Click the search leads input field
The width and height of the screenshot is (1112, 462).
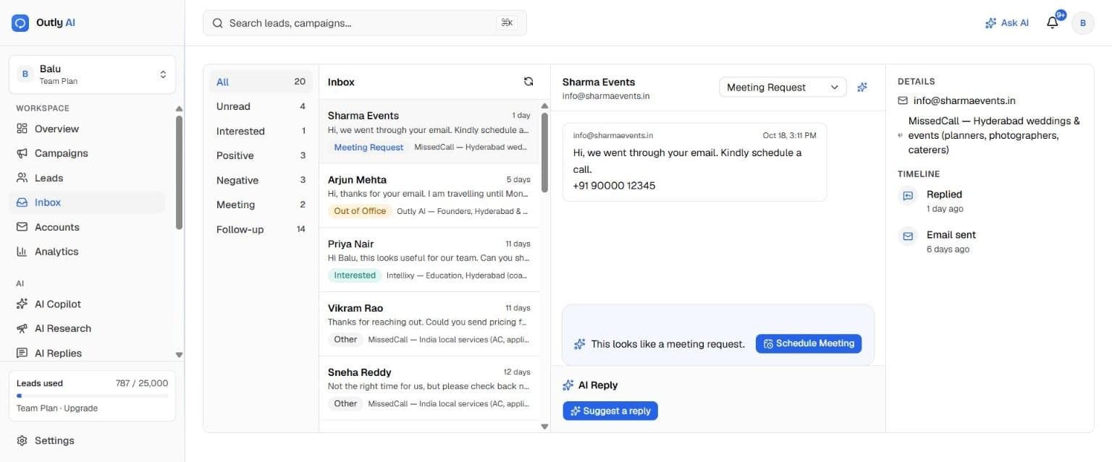(364, 23)
